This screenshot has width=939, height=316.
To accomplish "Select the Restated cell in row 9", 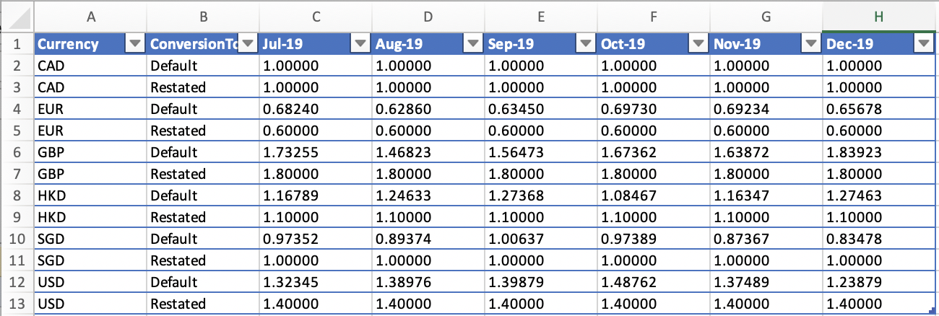I will (x=203, y=217).
